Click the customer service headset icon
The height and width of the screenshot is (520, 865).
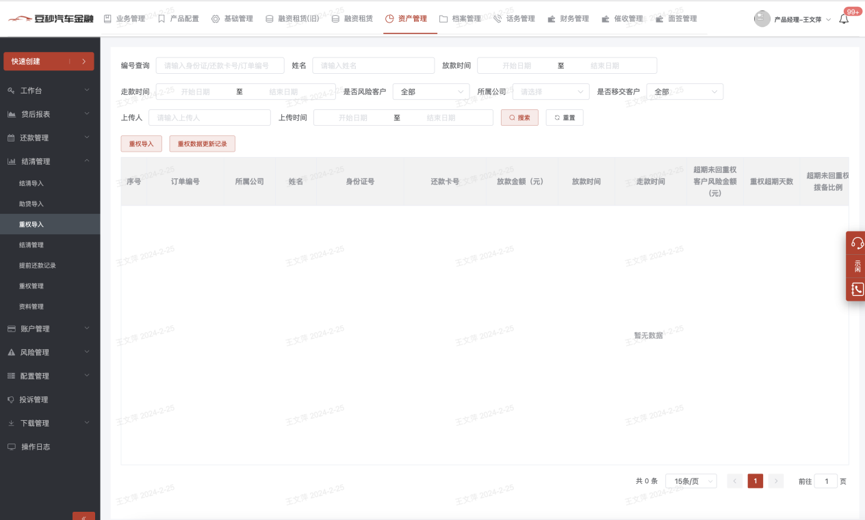click(857, 243)
